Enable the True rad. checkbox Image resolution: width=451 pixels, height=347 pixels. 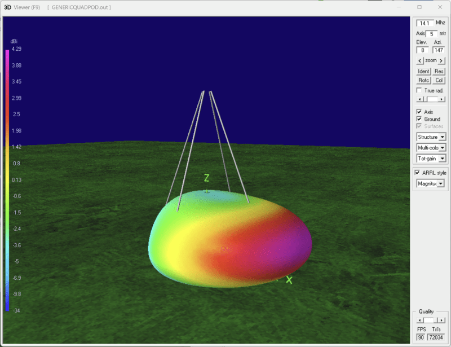(x=419, y=90)
